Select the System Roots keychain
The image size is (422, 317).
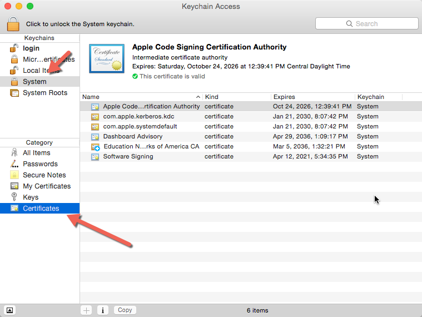click(40, 92)
